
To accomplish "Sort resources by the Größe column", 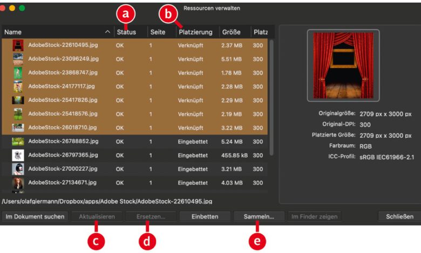I will 232,32.
